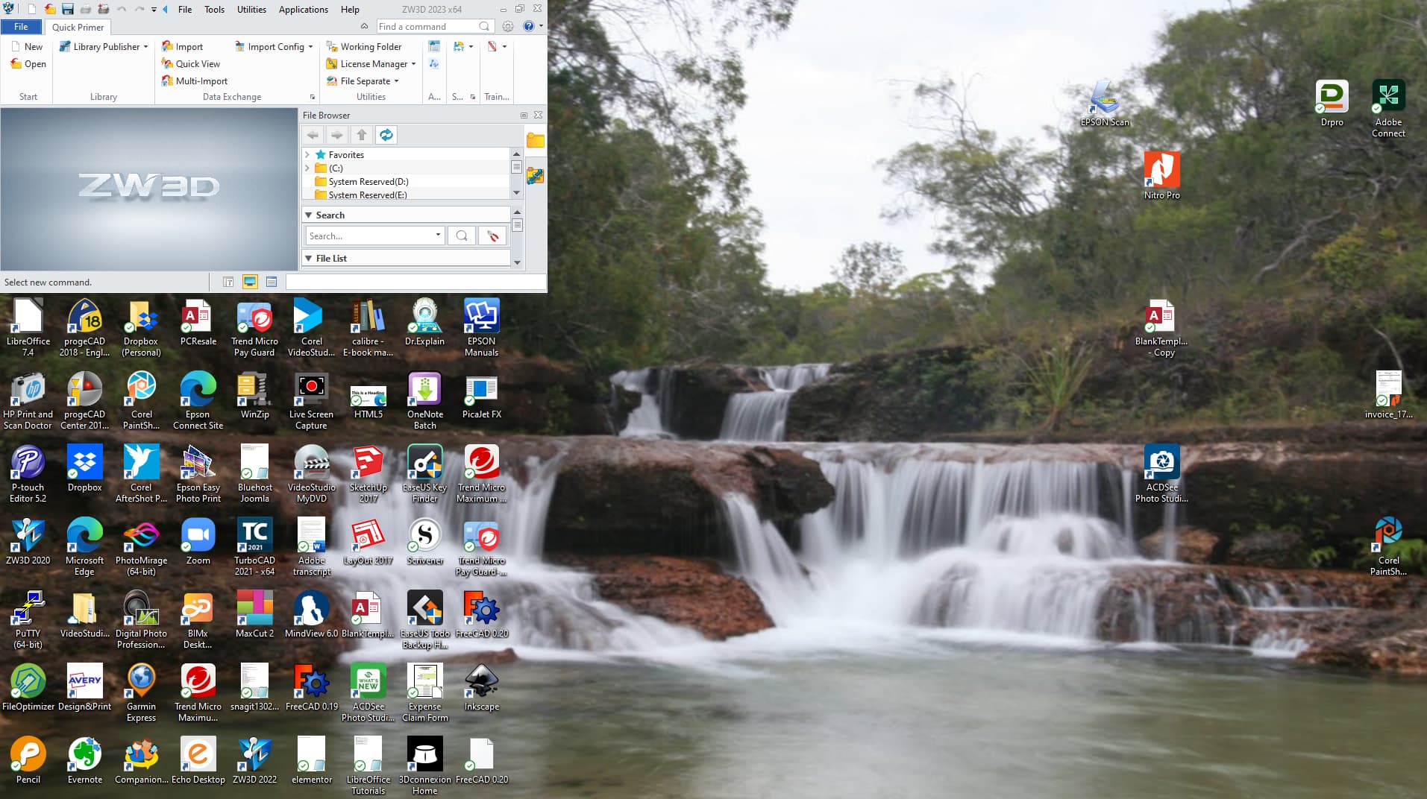
Task: Click the Open button in Start group
Action: [x=28, y=64]
